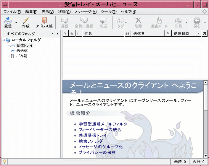Click the 転送 forward icon

point(104,21)
